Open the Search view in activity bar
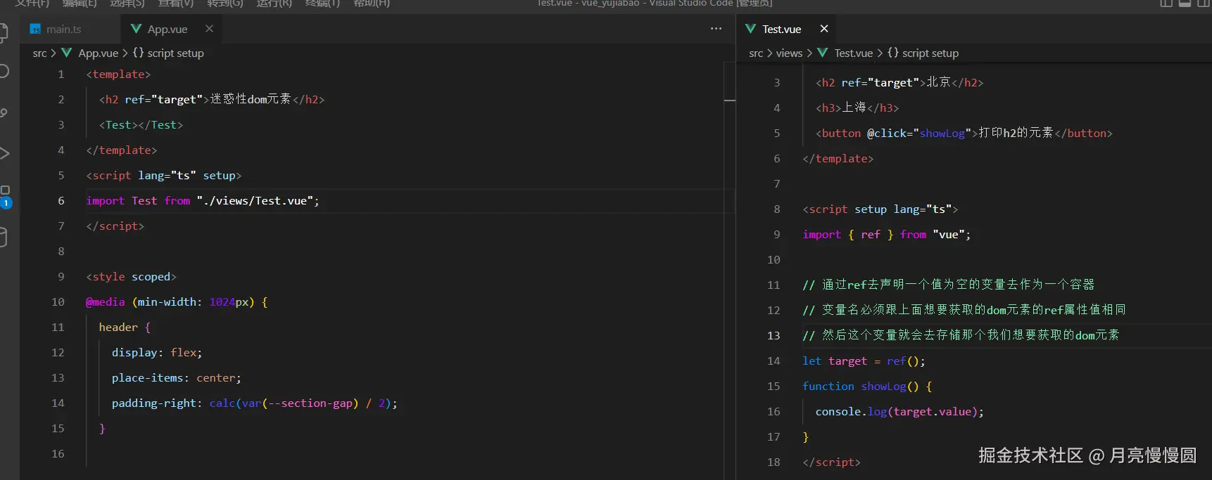This screenshot has width=1212, height=480. [4, 71]
